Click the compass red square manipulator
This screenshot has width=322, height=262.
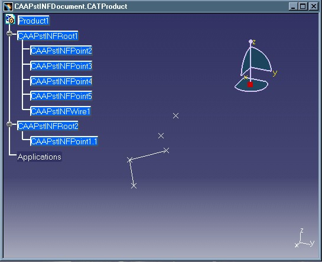pyautogui.click(x=250, y=84)
